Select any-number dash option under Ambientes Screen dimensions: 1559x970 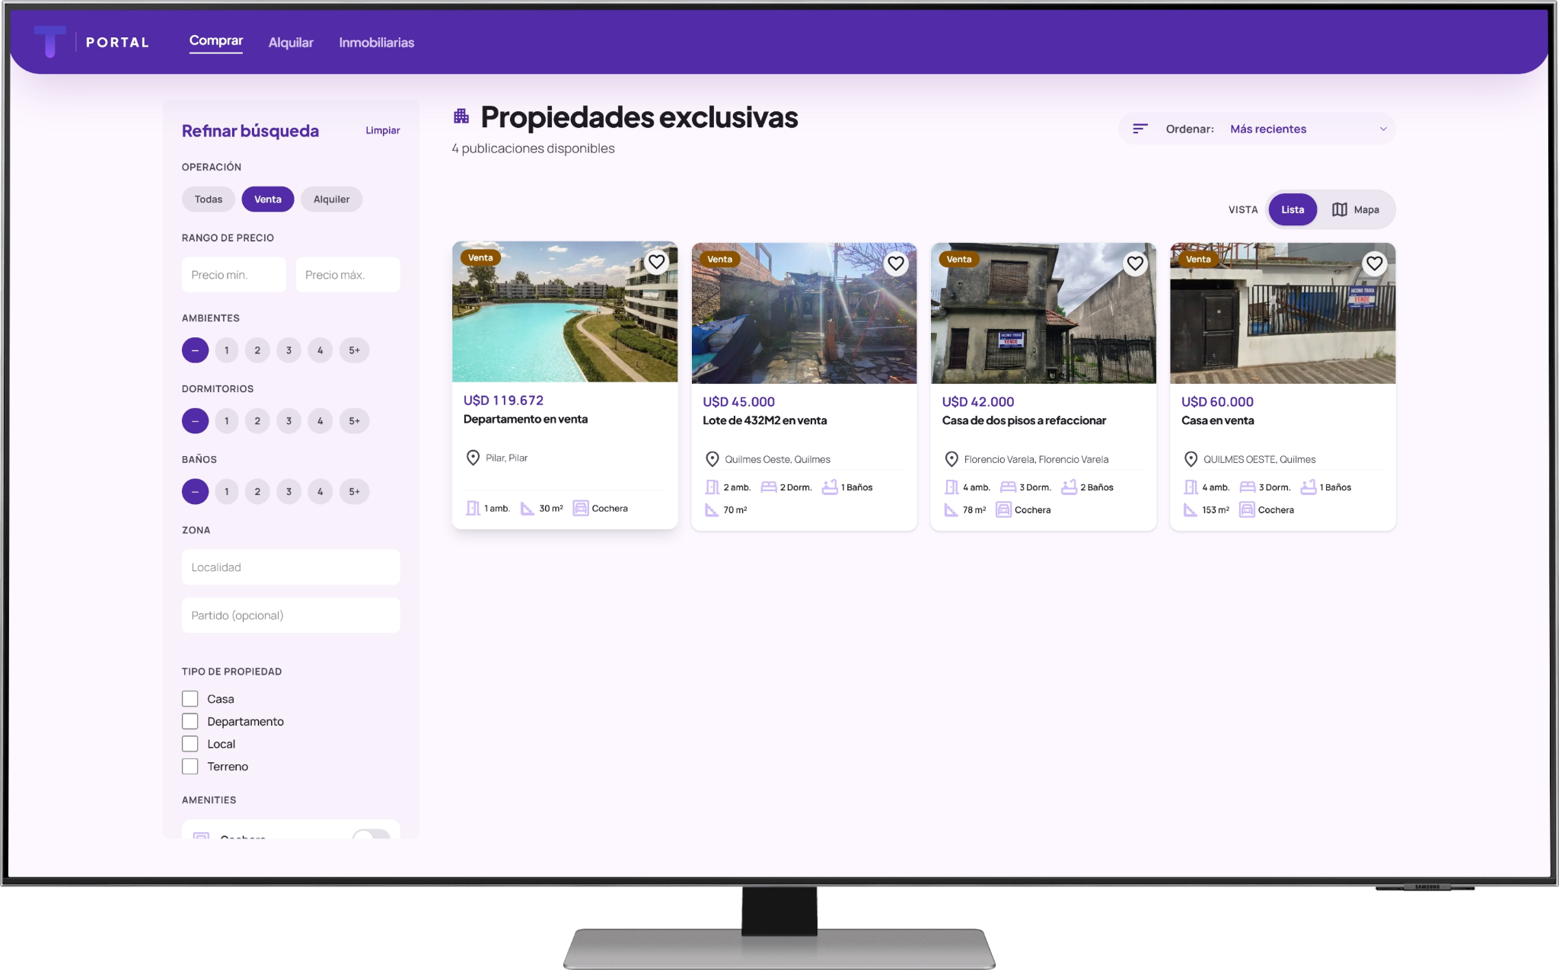coord(195,350)
